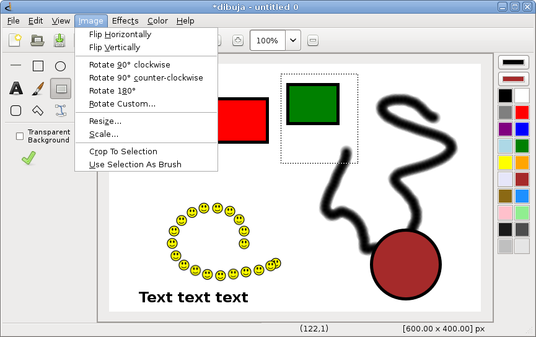Select the Polygon tool
Image resolution: width=536 pixels, height=337 pixels.
pos(38,110)
